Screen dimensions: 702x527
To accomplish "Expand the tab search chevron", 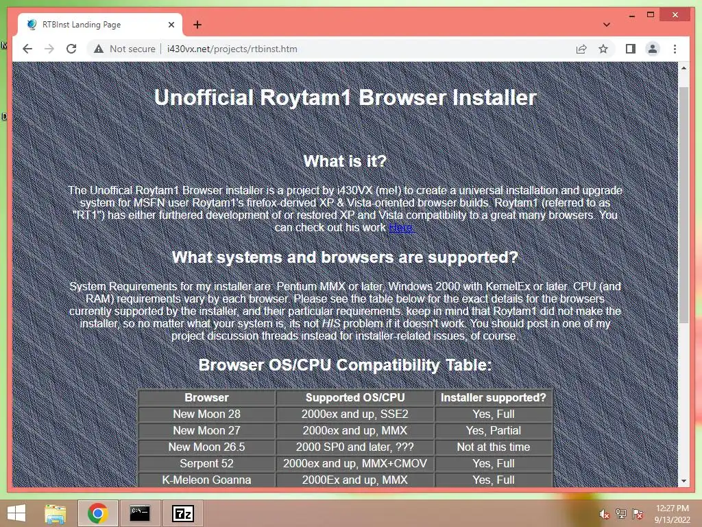I will (607, 25).
